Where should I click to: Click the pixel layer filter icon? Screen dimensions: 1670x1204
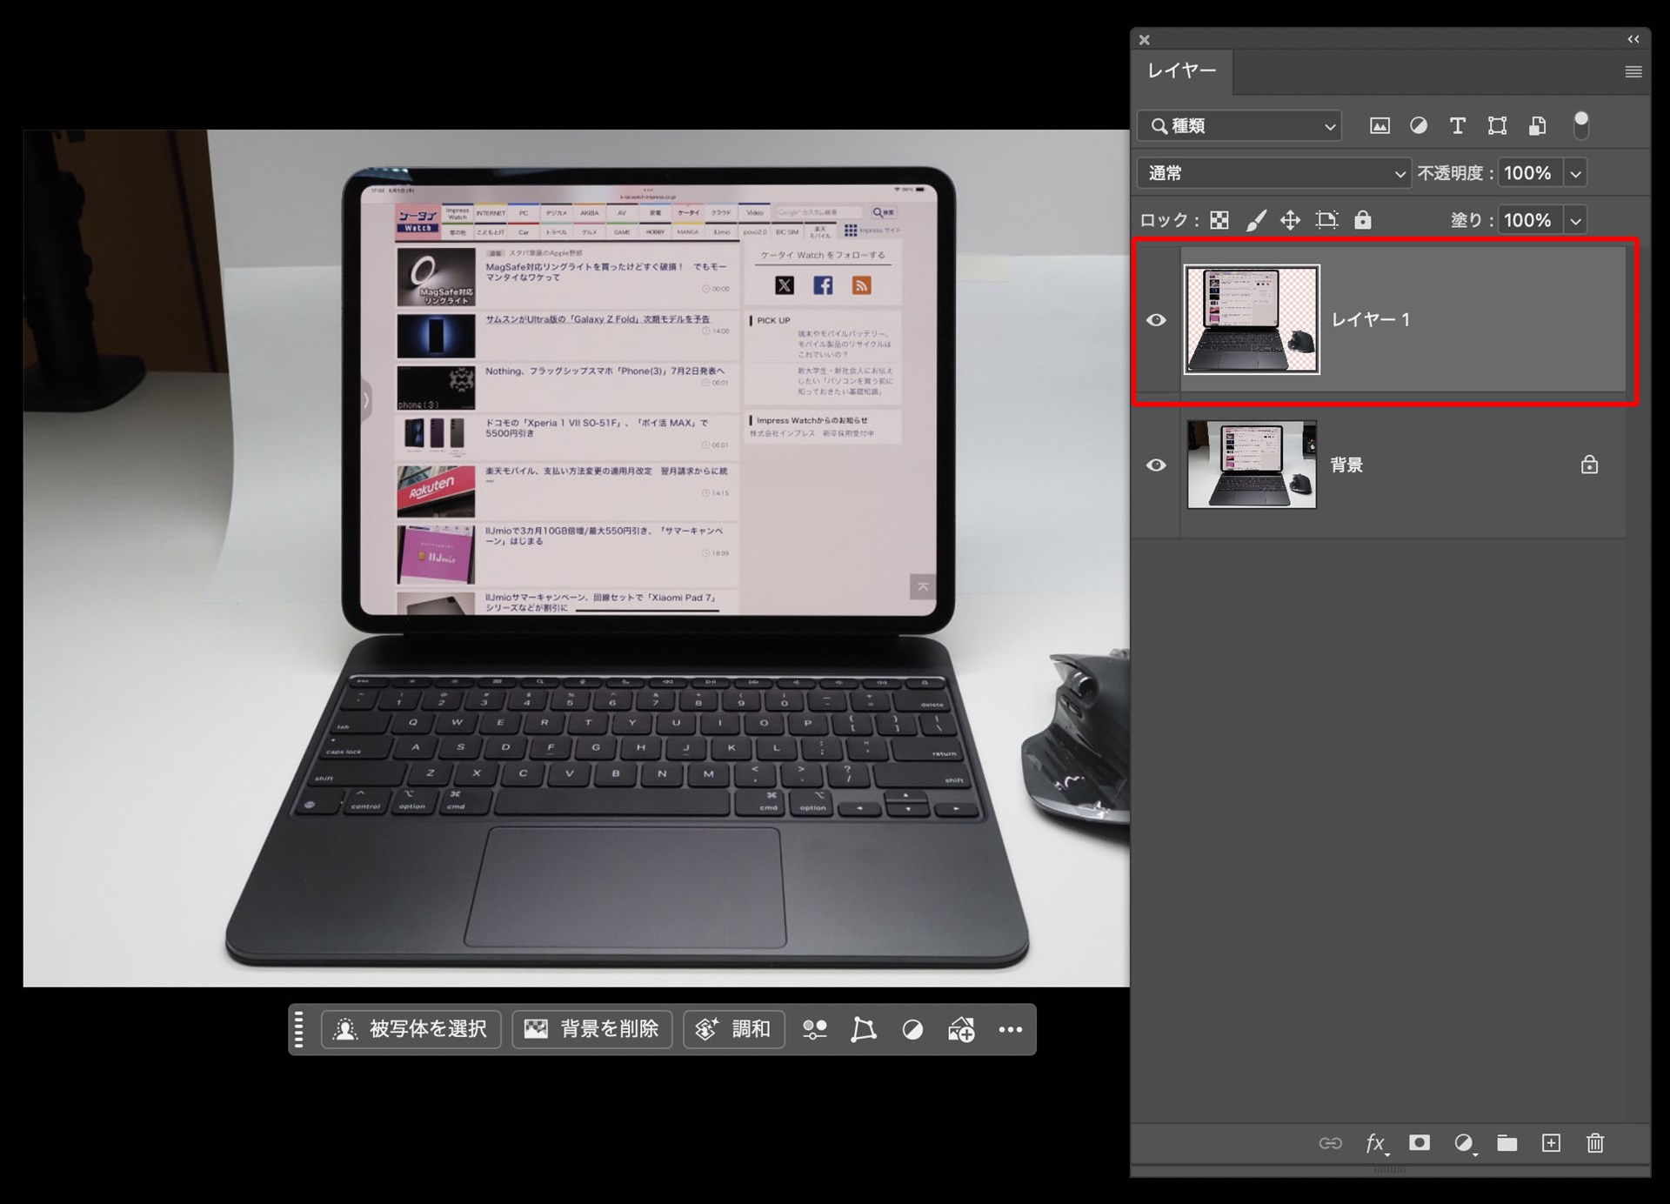[x=1379, y=126]
